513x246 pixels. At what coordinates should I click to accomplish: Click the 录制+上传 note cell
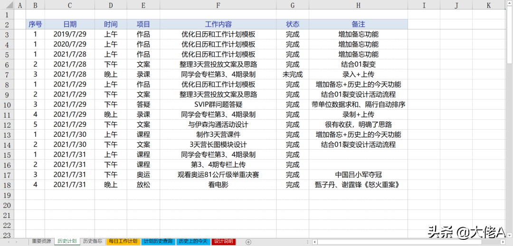tap(358, 115)
